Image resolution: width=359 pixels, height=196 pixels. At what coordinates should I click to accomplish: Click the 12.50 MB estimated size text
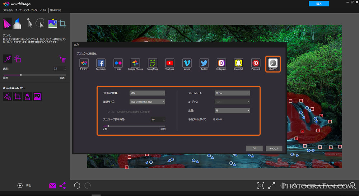[217, 120]
